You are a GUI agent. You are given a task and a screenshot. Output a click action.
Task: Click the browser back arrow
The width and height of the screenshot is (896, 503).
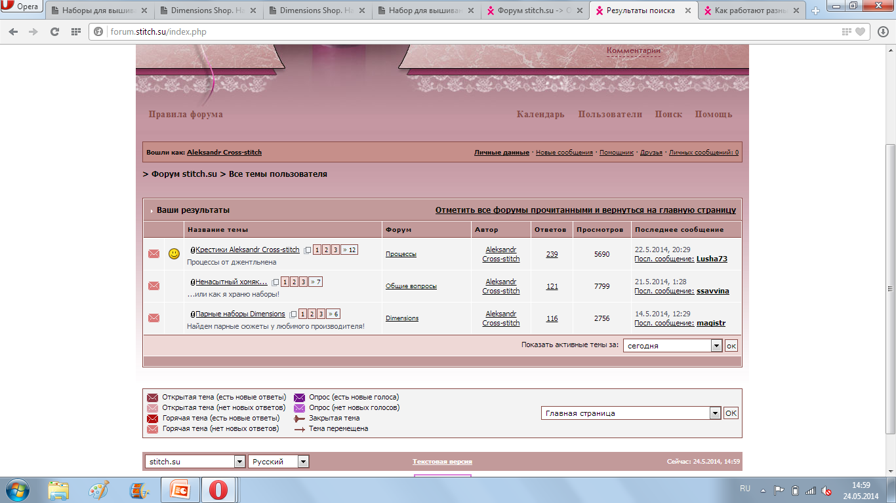(14, 31)
